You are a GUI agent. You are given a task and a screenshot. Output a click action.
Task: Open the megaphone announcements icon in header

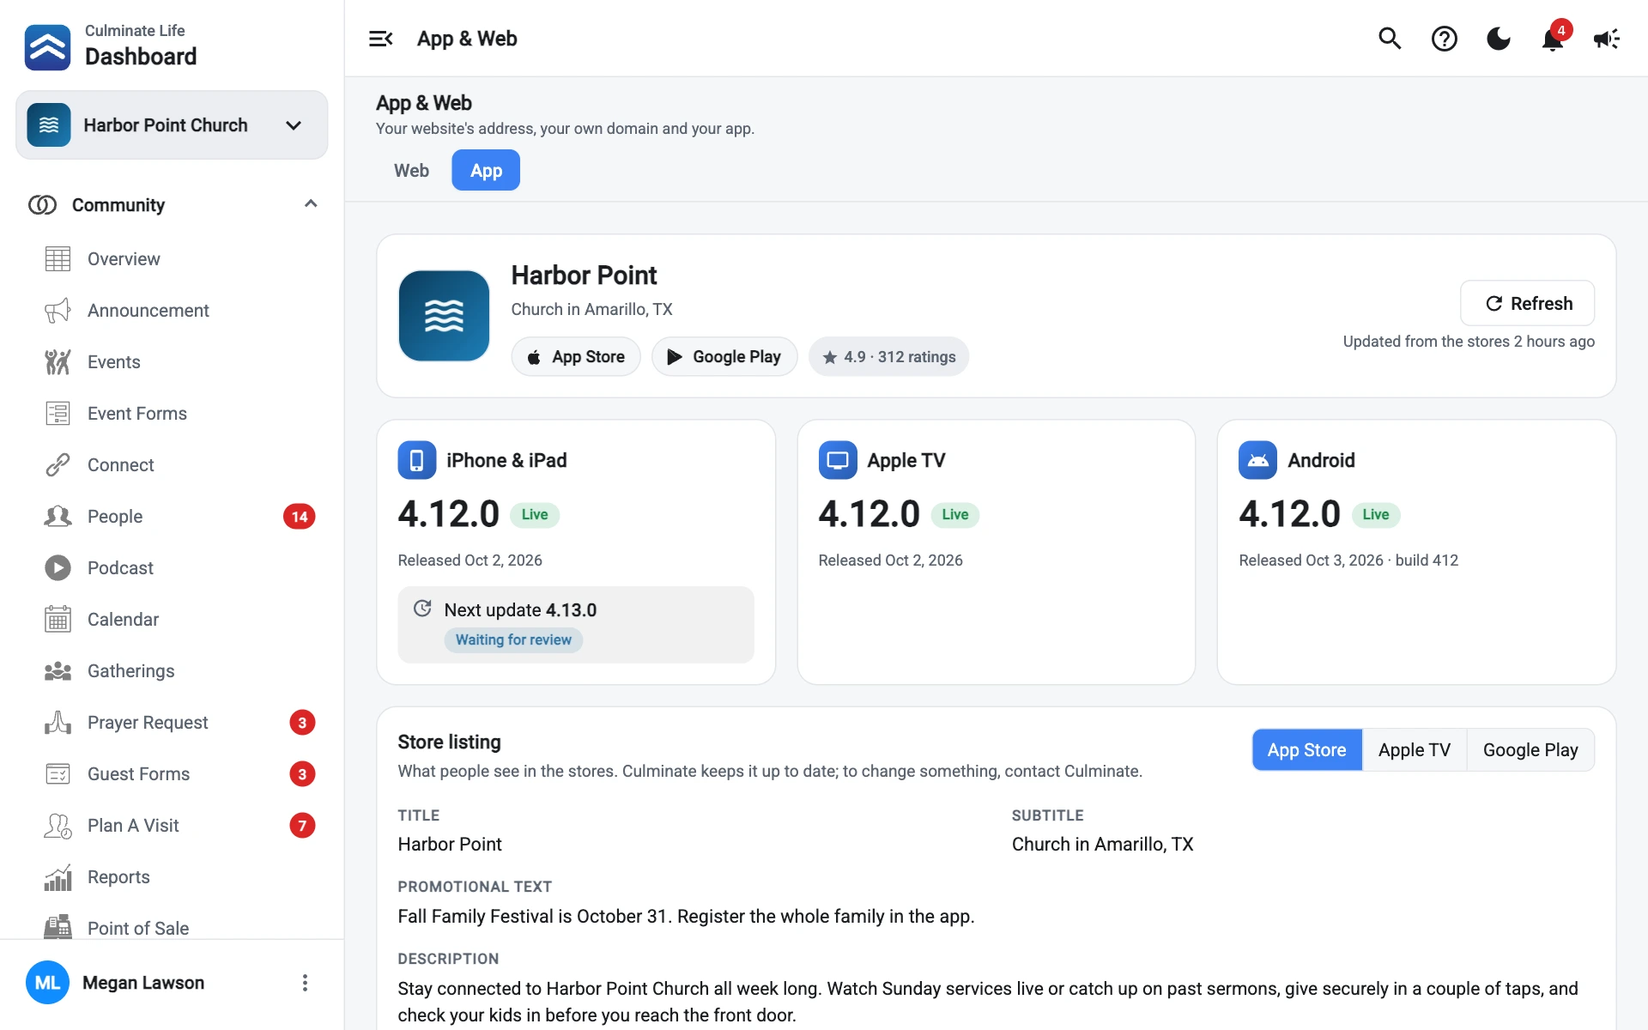coord(1606,39)
